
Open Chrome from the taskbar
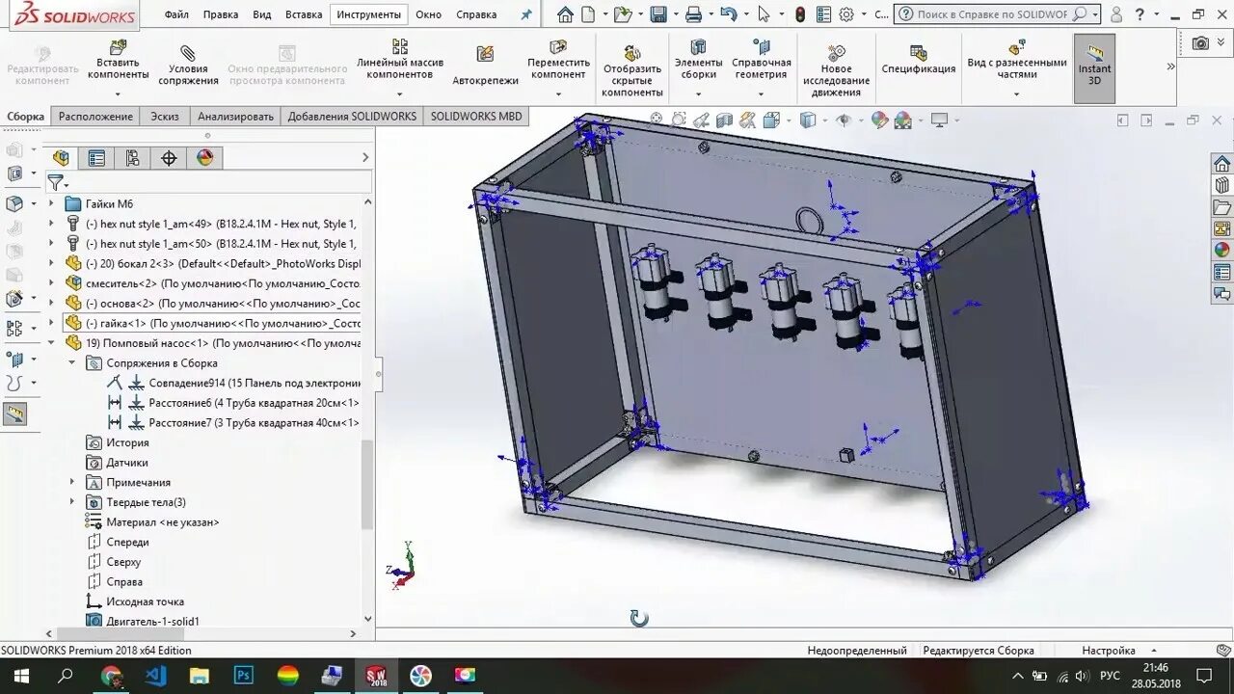tap(111, 676)
